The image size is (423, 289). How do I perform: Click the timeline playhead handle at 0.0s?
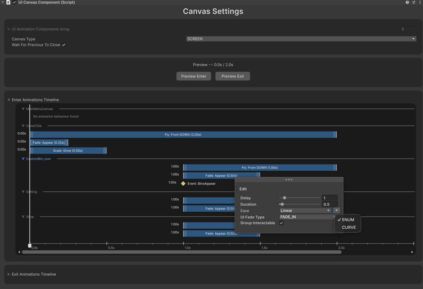click(x=30, y=246)
